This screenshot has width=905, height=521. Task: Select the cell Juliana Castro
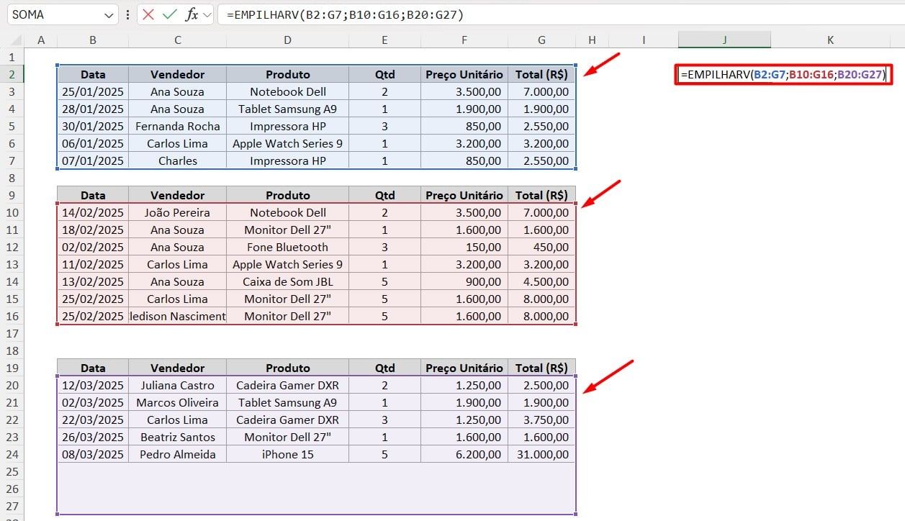click(x=177, y=385)
